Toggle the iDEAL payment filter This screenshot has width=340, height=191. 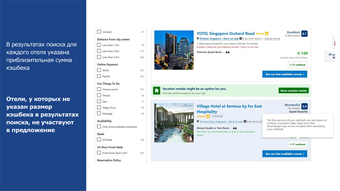(99, 70)
